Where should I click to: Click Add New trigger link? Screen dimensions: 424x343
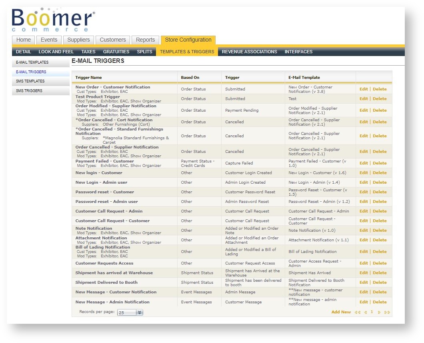341,312
